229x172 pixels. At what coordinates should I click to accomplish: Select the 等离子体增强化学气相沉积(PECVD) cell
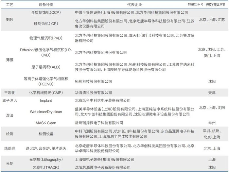46,81
